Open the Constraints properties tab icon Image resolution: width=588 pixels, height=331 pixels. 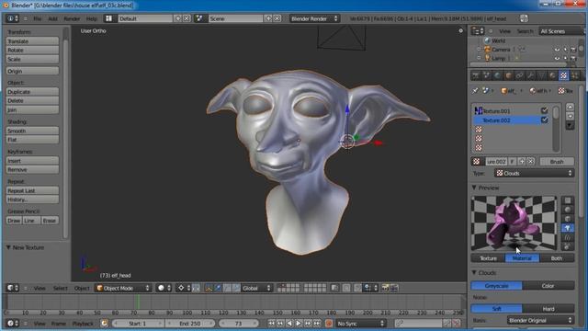coord(519,75)
